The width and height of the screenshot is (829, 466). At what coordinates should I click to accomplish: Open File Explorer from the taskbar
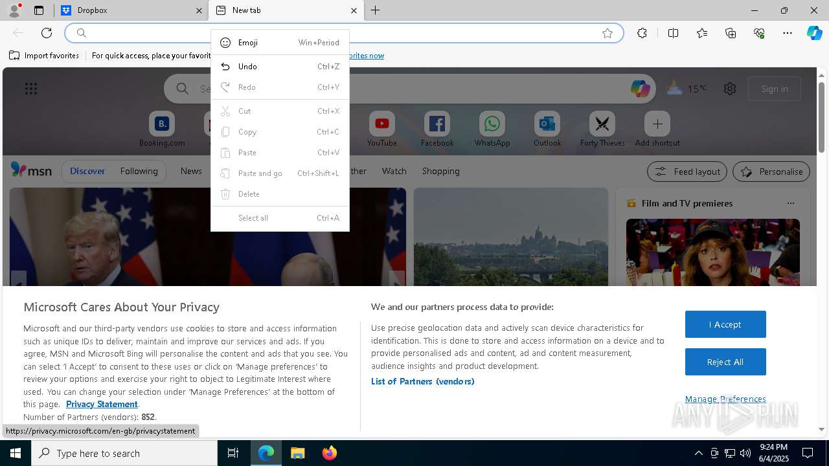pyautogui.click(x=297, y=453)
